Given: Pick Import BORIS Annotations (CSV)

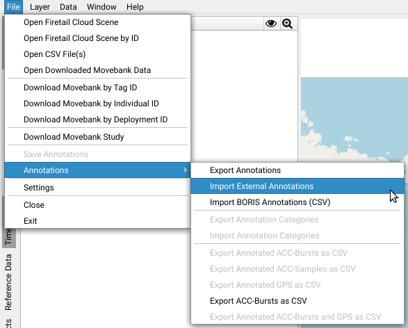Looking at the screenshot, I should click(x=297, y=202).
